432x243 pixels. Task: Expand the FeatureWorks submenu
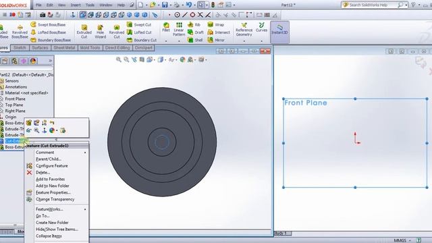85,209
